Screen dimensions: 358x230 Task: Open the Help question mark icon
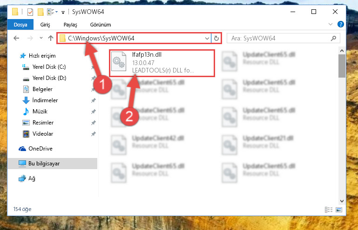[340, 24]
